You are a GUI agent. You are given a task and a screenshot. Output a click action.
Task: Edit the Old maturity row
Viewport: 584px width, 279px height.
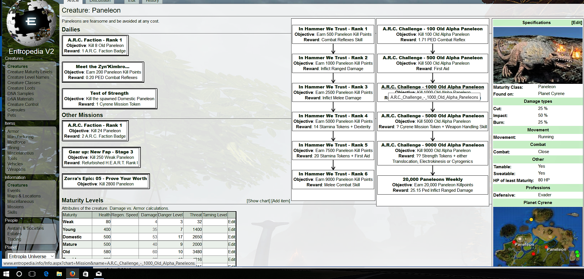232,252
